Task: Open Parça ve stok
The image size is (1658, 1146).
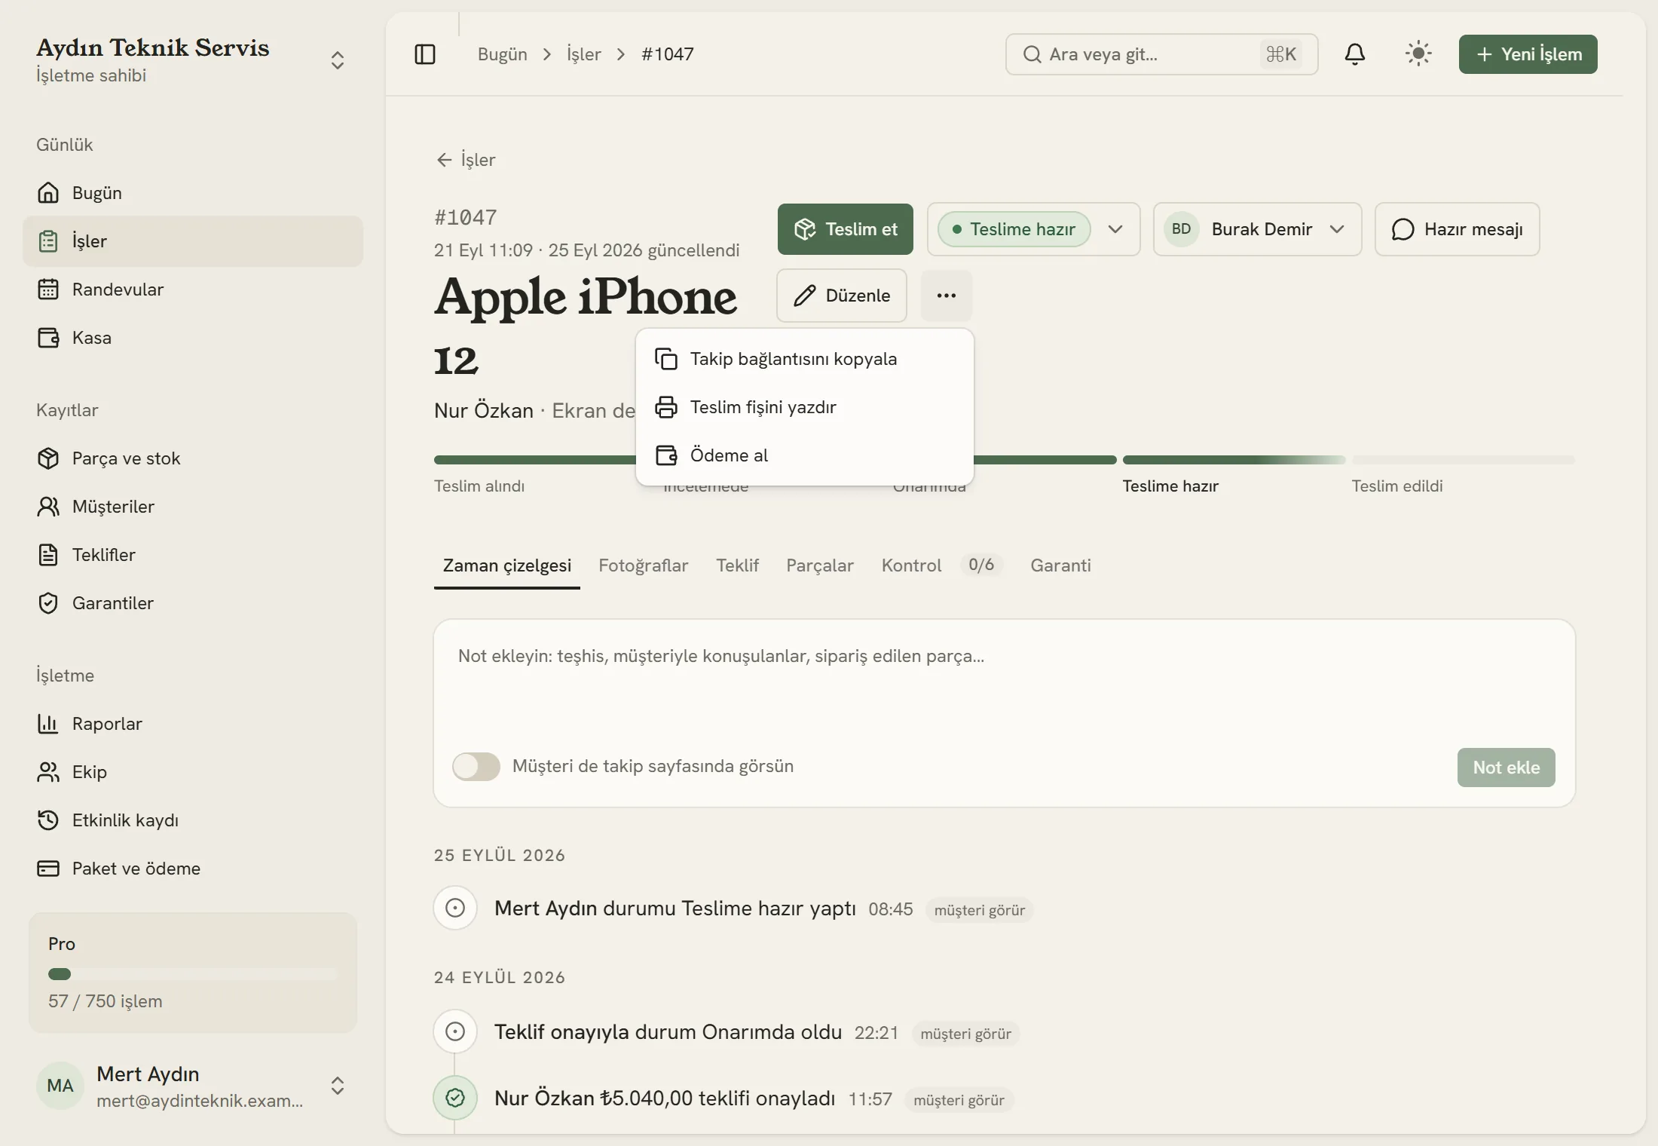Action: pyautogui.click(x=193, y=458)
